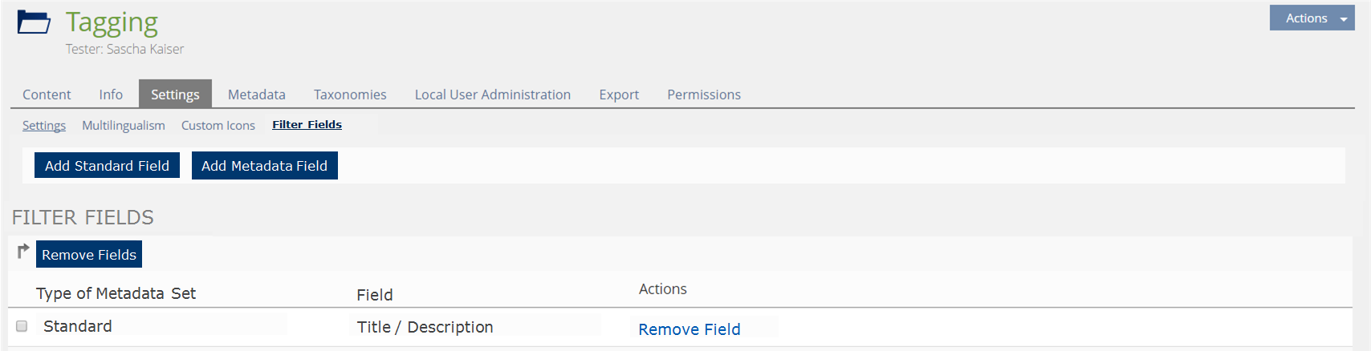Image resolution: width=1371 pixels, height=351 pixels.
Task: Click the arrow icon beside Remove Fields
Action: click(23, 251)
